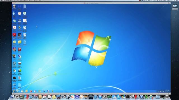Open the Parallels drive icon on Mac desktop
179x100 pixels.
tap(175, 6)
